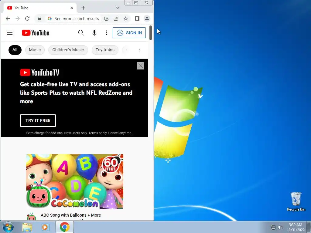Open the Cocomelon channel avatar
311x233 pixels.
point(31,217)
